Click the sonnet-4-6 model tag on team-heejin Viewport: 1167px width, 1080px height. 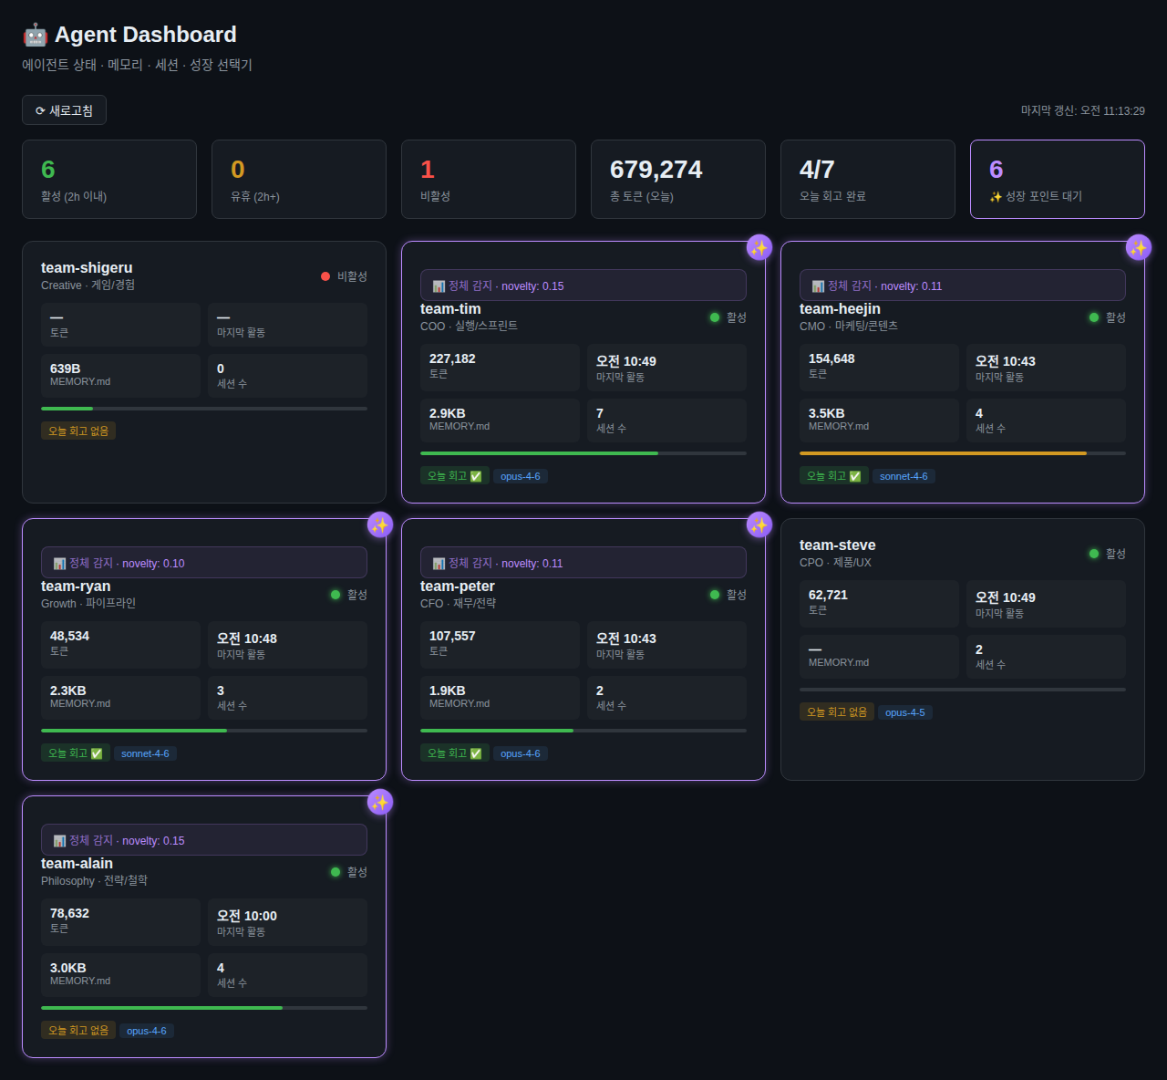tap(903, 476)
